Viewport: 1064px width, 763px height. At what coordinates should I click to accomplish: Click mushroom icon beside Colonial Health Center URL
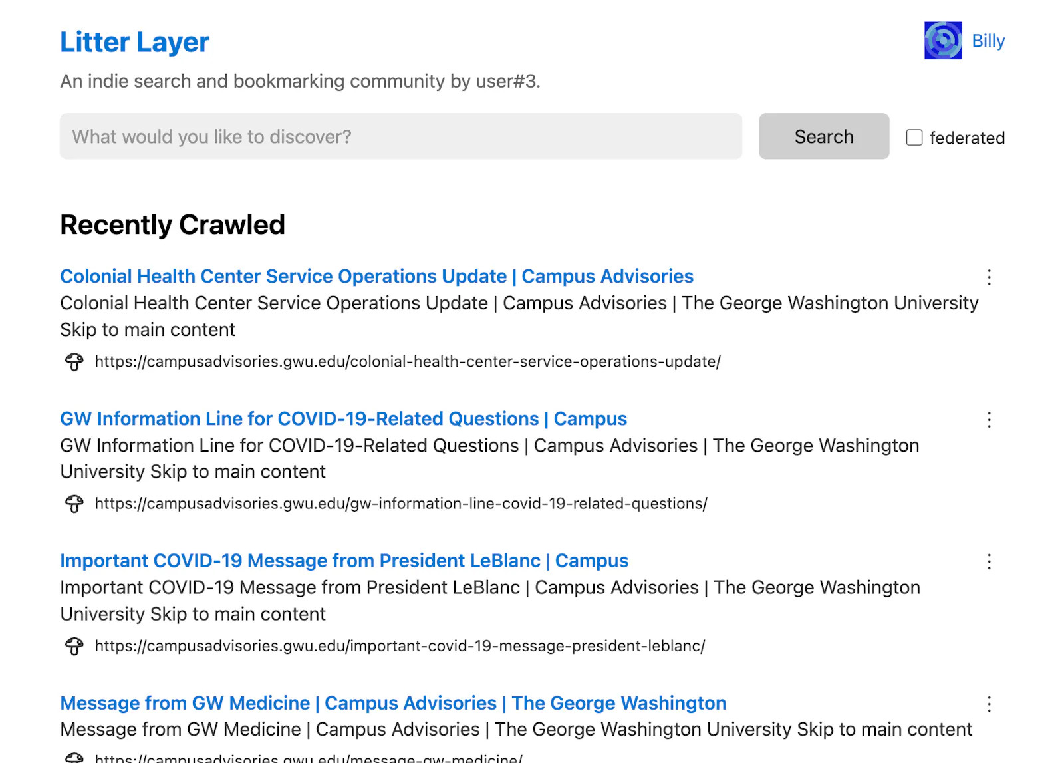[x=74, y=362]
